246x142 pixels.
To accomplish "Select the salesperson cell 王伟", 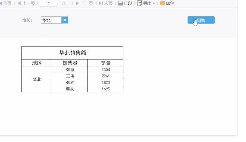I will [x=70, y=76].
